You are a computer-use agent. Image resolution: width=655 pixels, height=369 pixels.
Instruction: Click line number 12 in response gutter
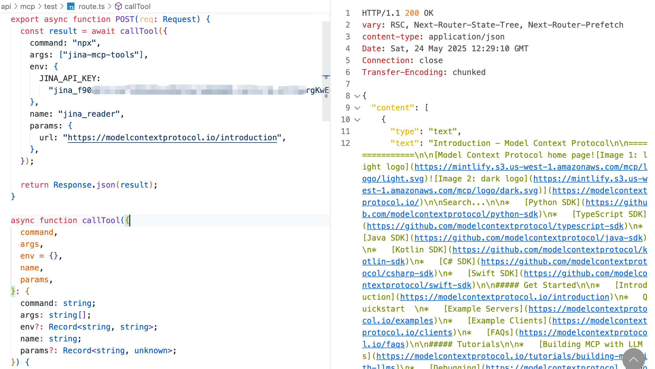345,143
